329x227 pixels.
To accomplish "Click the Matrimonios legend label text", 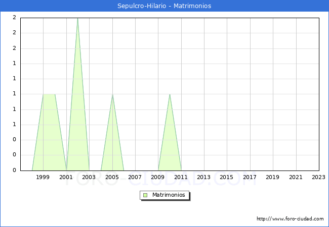I will click(x=169, y=195).
